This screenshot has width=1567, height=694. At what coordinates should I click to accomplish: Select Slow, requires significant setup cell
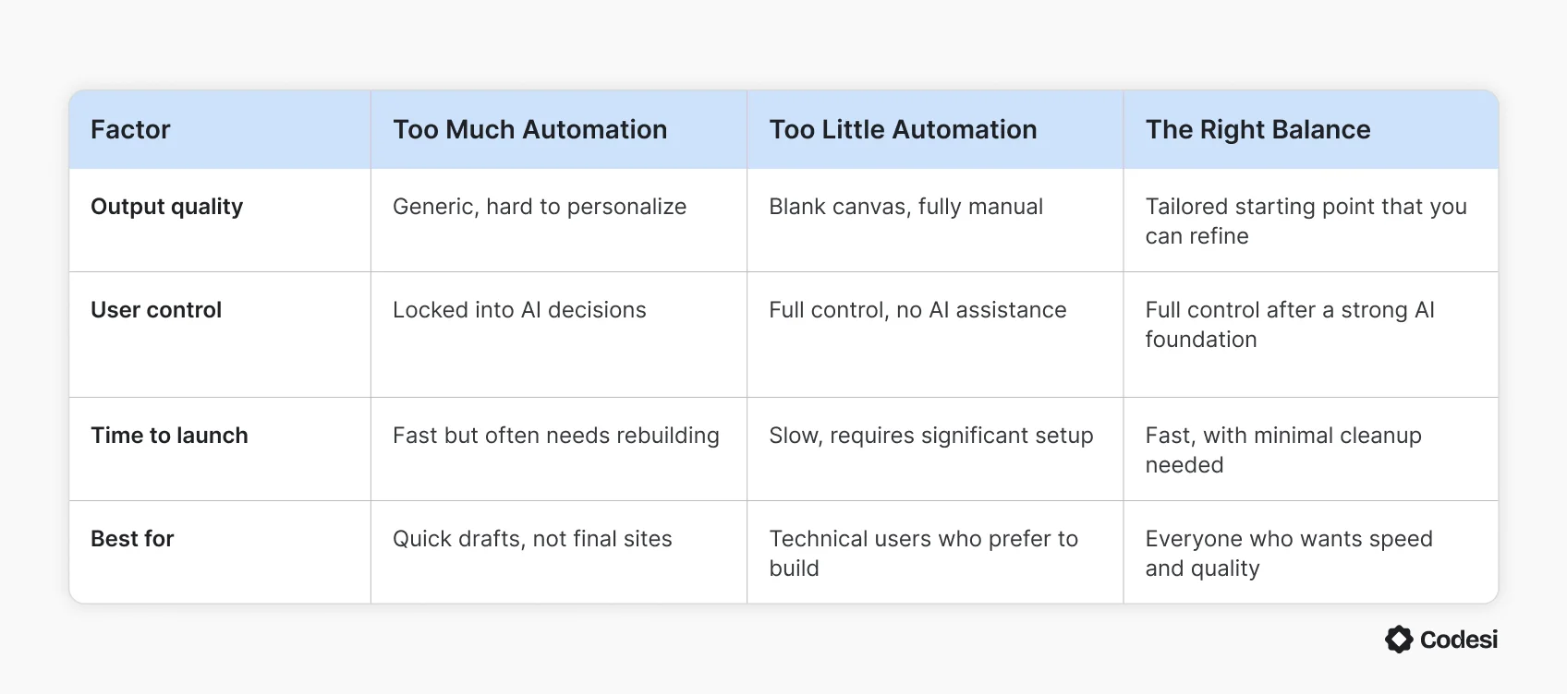coord(930,436)
